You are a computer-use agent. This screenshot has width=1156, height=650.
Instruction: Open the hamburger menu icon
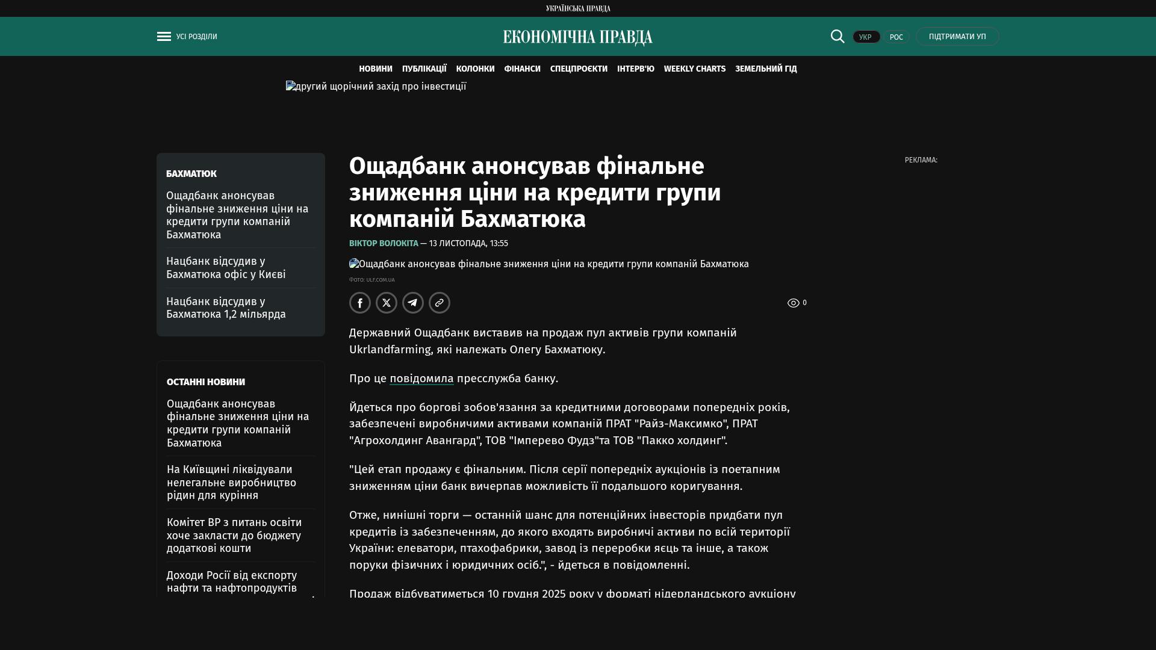point(164,37)
